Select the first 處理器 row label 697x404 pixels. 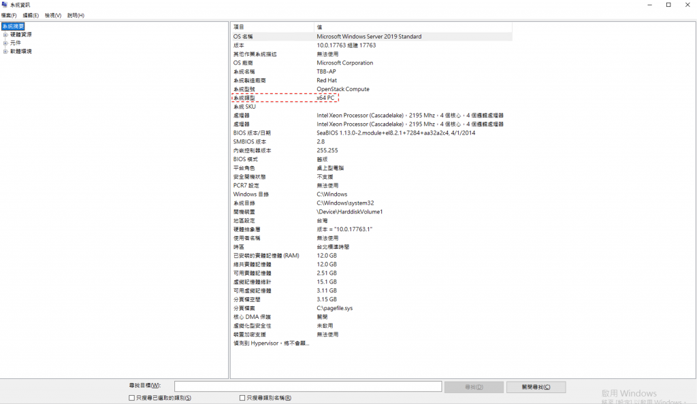point(242,116)
